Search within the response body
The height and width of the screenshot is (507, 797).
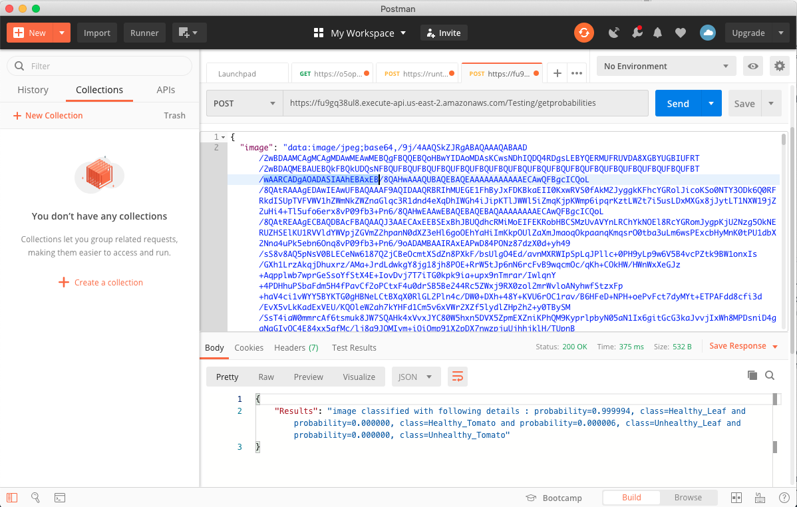[770, 375]
